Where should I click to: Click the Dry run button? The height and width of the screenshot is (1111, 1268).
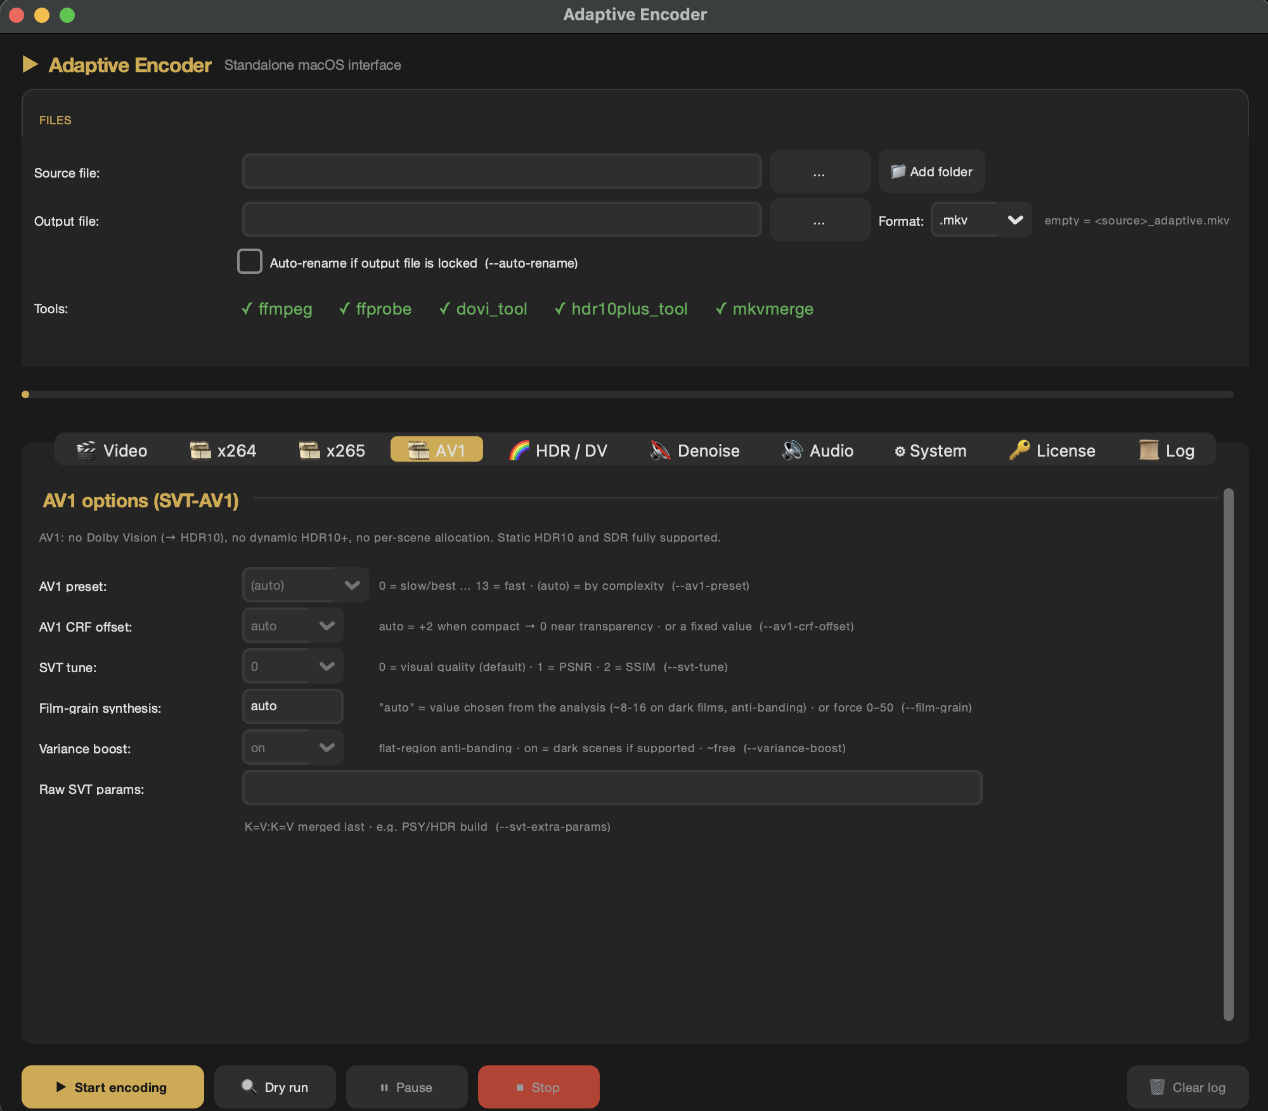[x=275, y=1087]
